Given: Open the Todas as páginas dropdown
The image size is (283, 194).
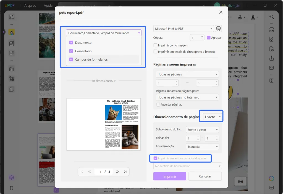Looking at the screenshot, I should (x=187, y=74).
